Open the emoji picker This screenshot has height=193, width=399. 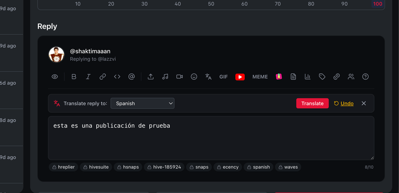(x=194, y=77)
